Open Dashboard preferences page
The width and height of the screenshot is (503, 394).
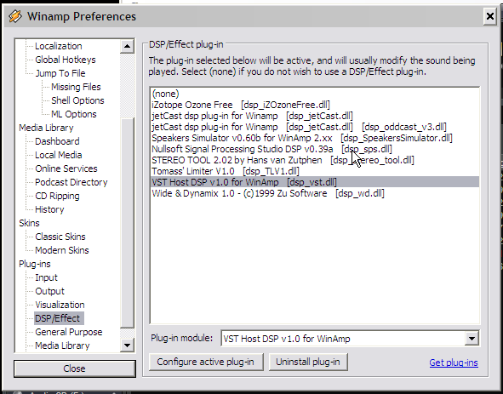click(57, 141)
